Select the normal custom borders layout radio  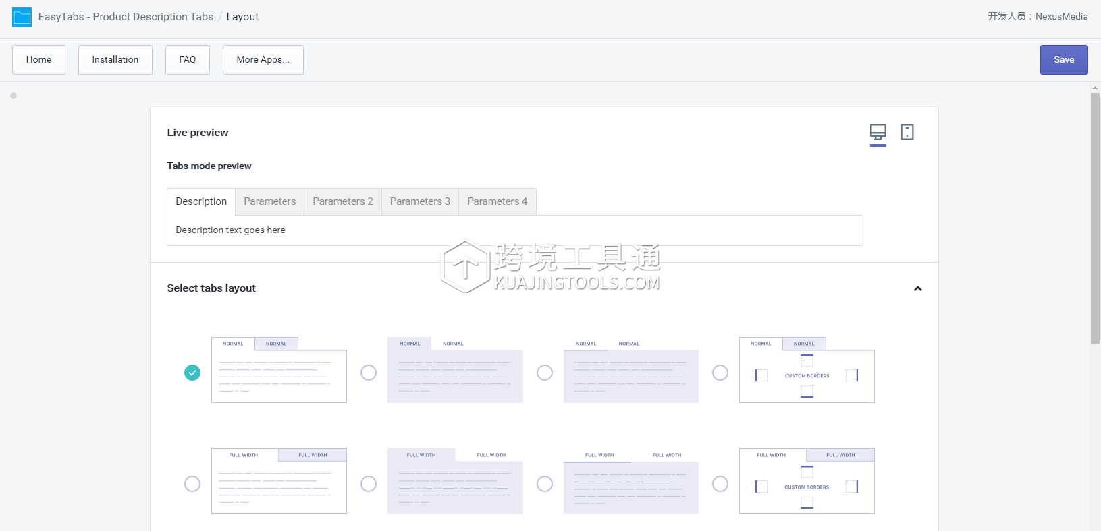720,373
